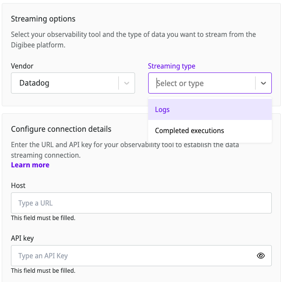The height and width of the screenshot is (282, 281).
Task: Collapse the Streaming type dropdown arrow
Action: (263, 83)
